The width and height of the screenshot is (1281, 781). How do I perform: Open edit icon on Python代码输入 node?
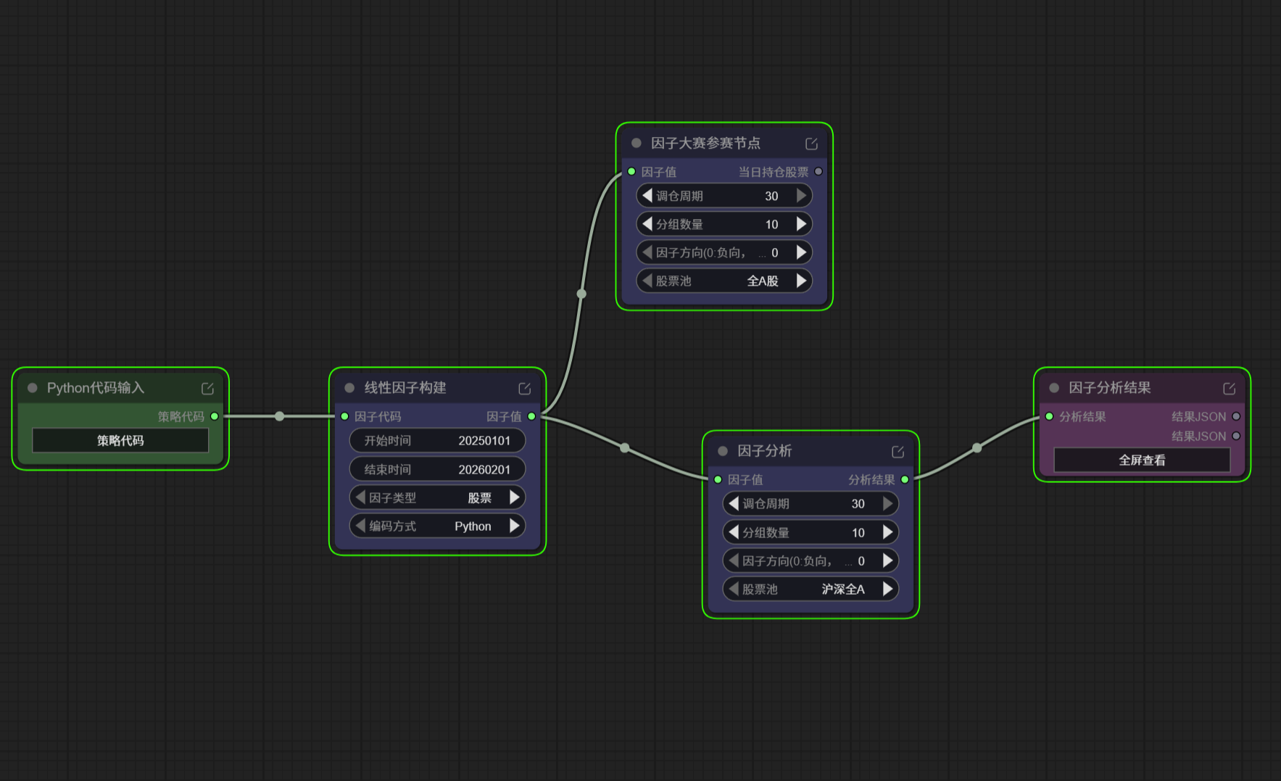click(207, 389)
